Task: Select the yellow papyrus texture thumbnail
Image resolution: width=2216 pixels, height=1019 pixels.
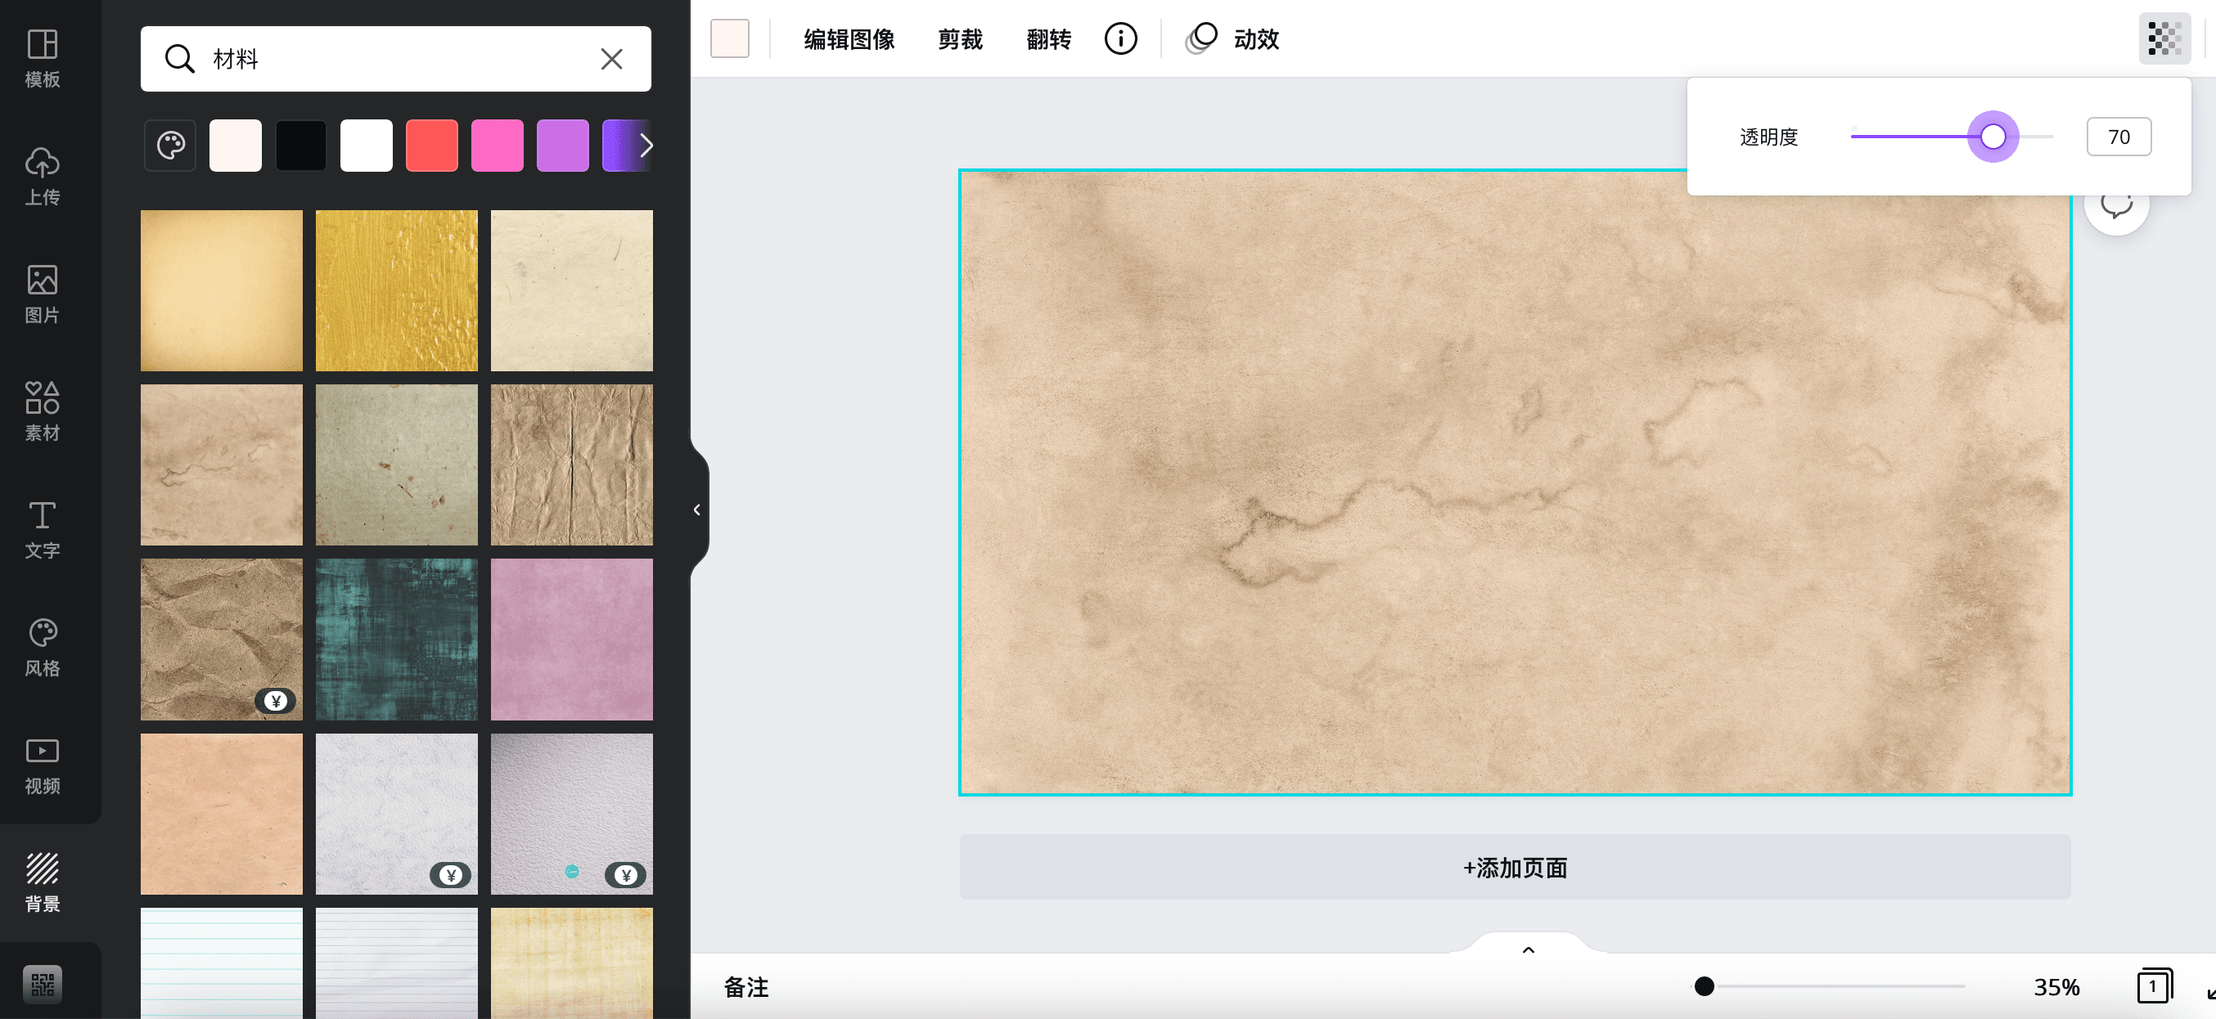Action: click(x=572, y=963)
